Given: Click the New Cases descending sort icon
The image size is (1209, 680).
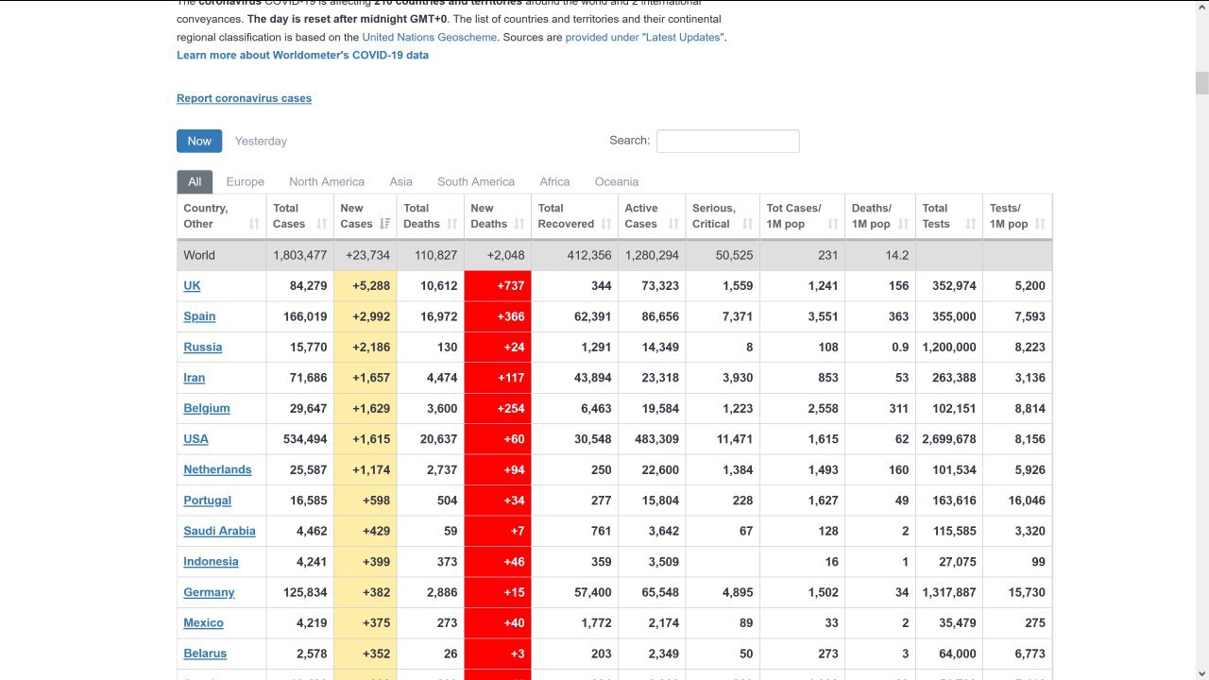Looking at the screenshot, I should pos(385,224).
